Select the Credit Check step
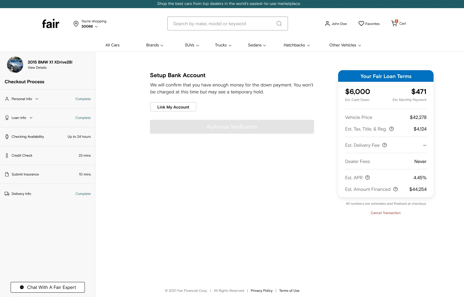 click(x=48, y=155)
